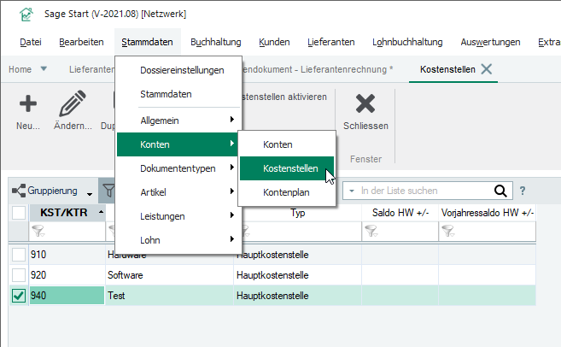Screen dimensions: 561x347
Task: Toggle the select-all checkbox in table header
Action: click(x=19, y=212)
